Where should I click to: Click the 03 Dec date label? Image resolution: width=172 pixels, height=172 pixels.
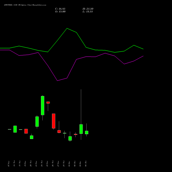80,164
